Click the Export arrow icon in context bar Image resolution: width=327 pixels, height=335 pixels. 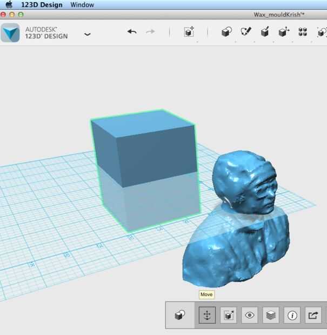pos(313,315)
